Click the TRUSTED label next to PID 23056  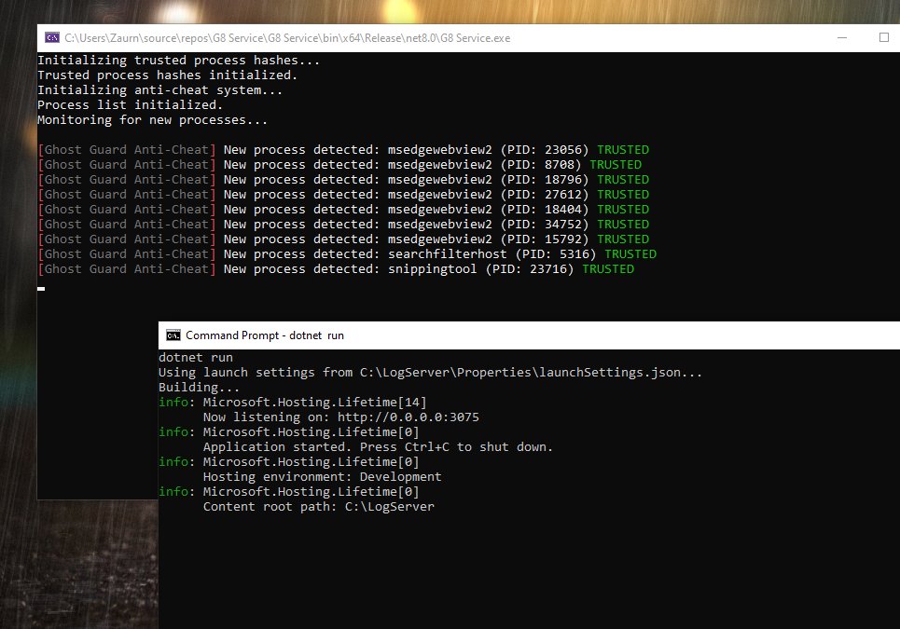622,149
